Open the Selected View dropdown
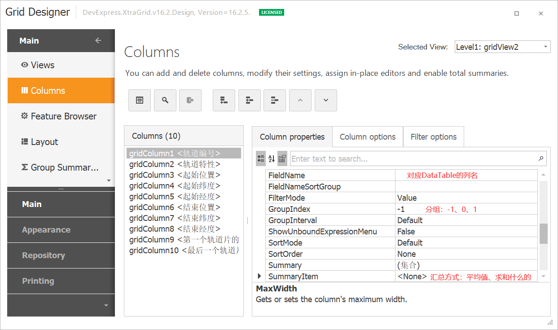The image size is (558, 330). coord(545,47)
